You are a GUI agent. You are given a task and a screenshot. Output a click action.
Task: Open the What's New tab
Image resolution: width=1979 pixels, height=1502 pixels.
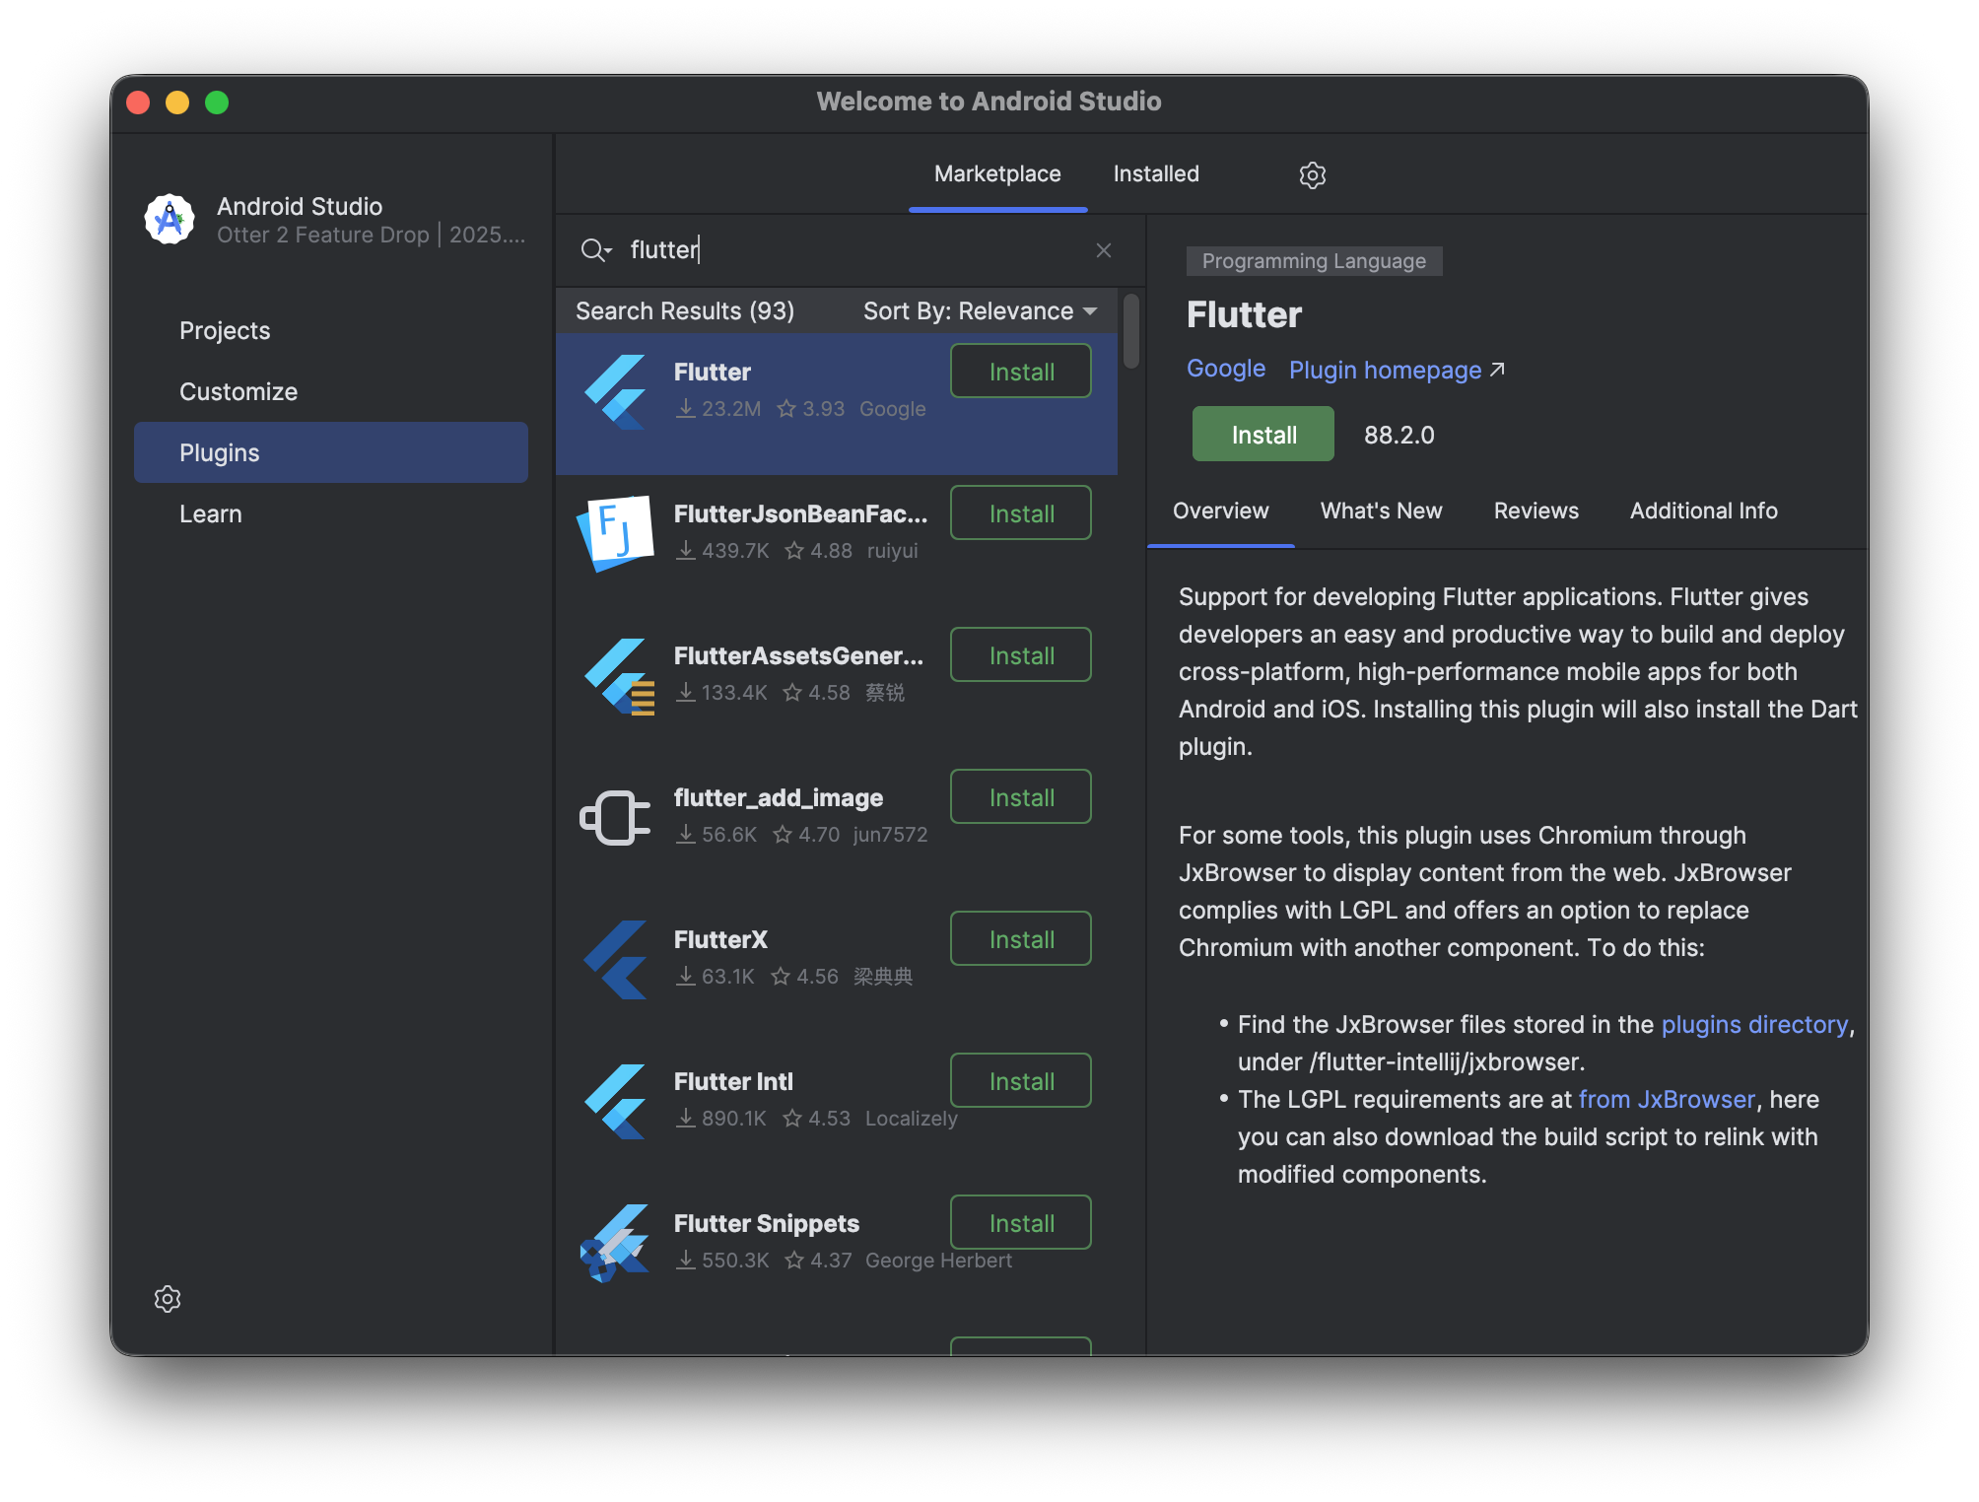click(1380, 511)
